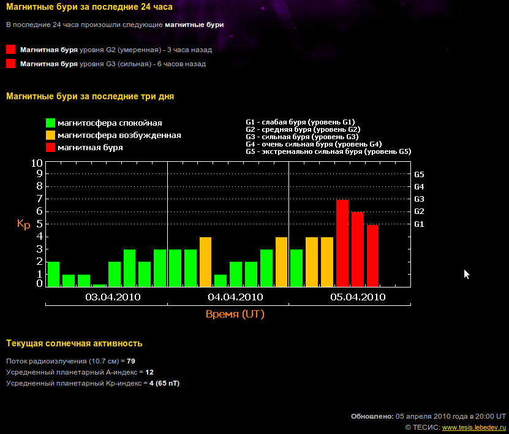
Task: Select the 04.04.2010 date label
Action: [235, 297]
